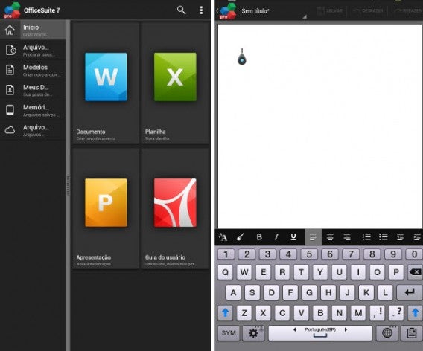The height and width of the screenshot is (351, 423).
Task: Tap the return key
Action: (x=410, y=292)
